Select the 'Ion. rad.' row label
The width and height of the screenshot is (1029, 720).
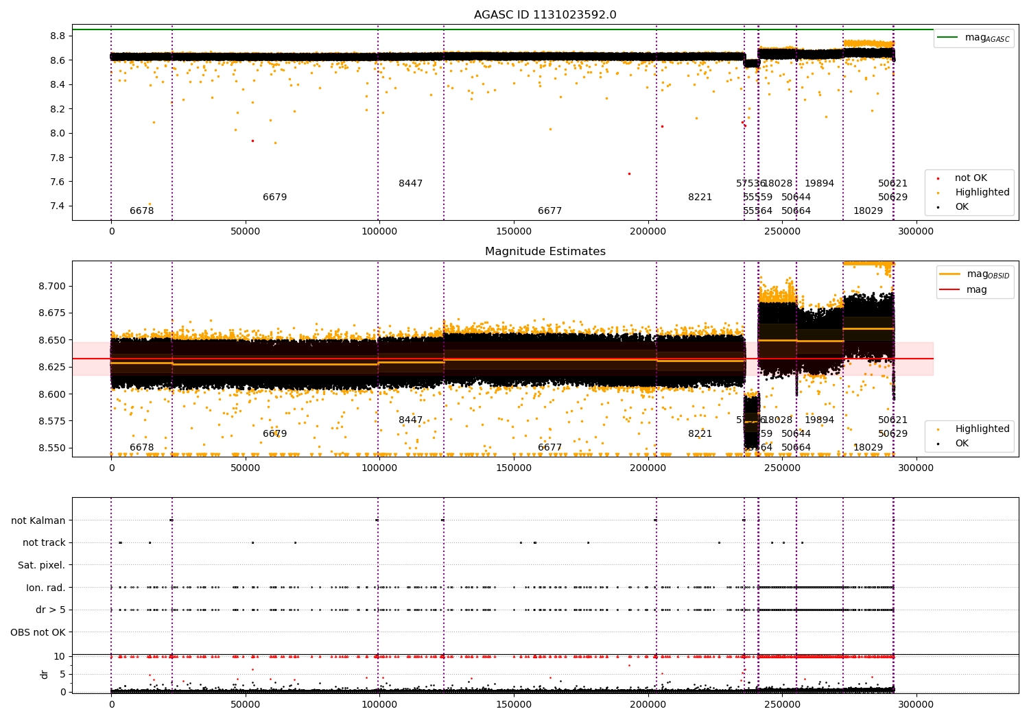[46, 588]
